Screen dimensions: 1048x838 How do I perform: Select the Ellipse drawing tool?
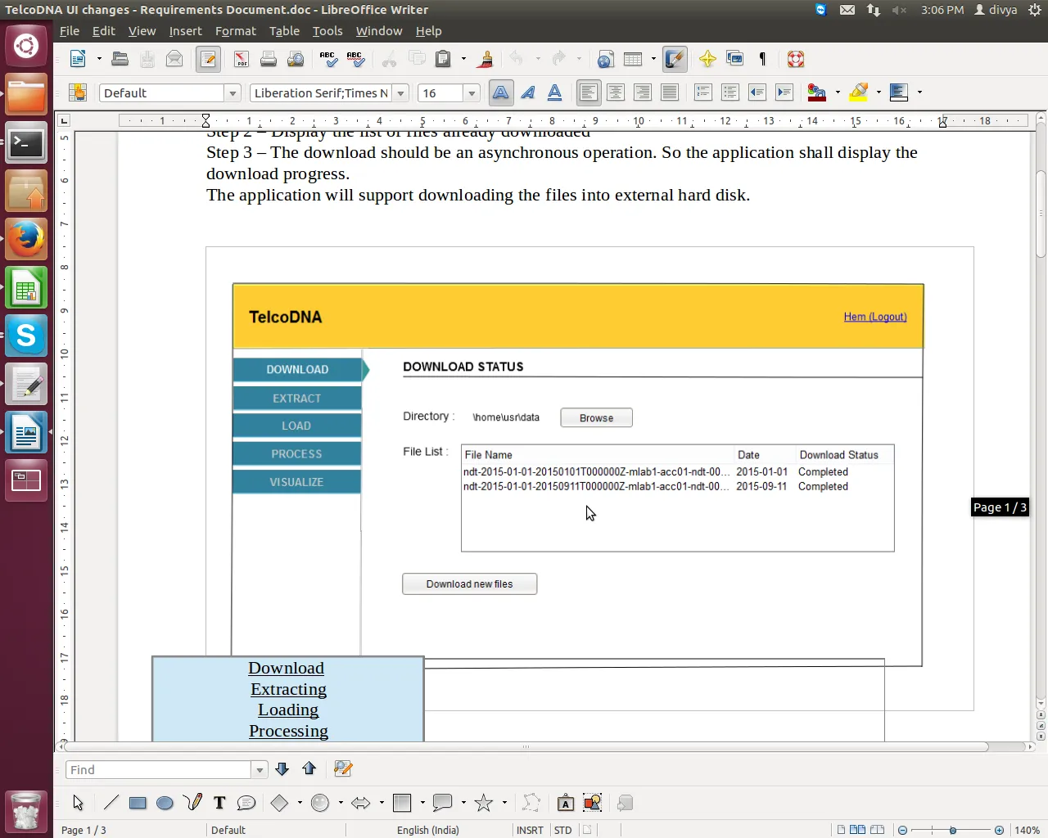click(x=165, y=803)
